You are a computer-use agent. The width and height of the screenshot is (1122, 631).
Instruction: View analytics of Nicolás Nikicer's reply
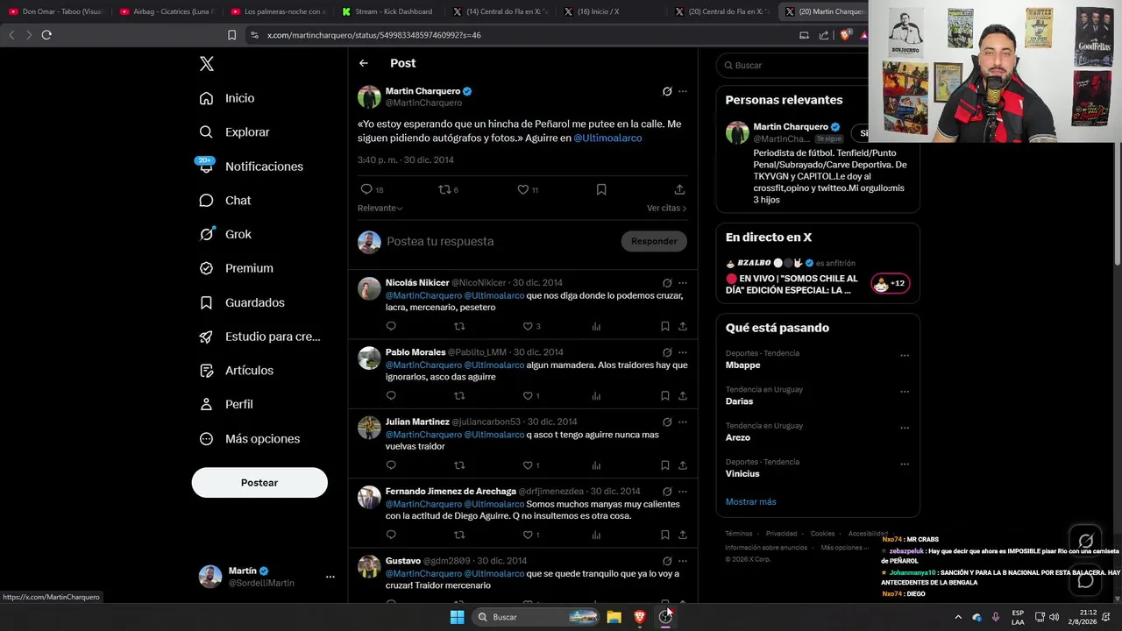(x=596, y=326)
